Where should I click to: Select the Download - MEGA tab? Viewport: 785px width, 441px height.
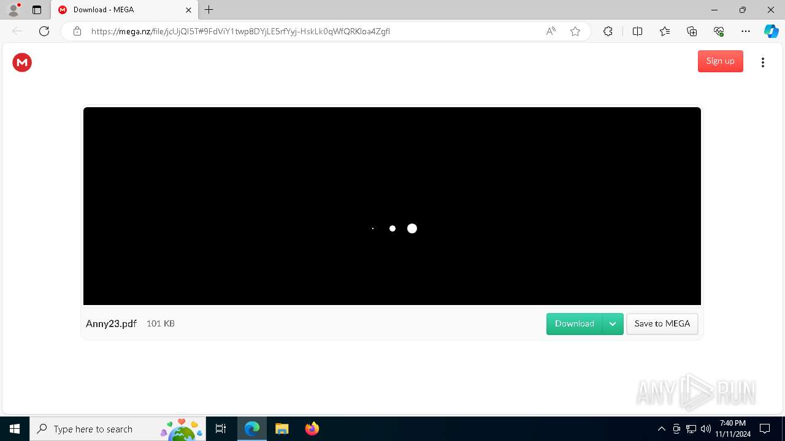click(x=124, y=10)
